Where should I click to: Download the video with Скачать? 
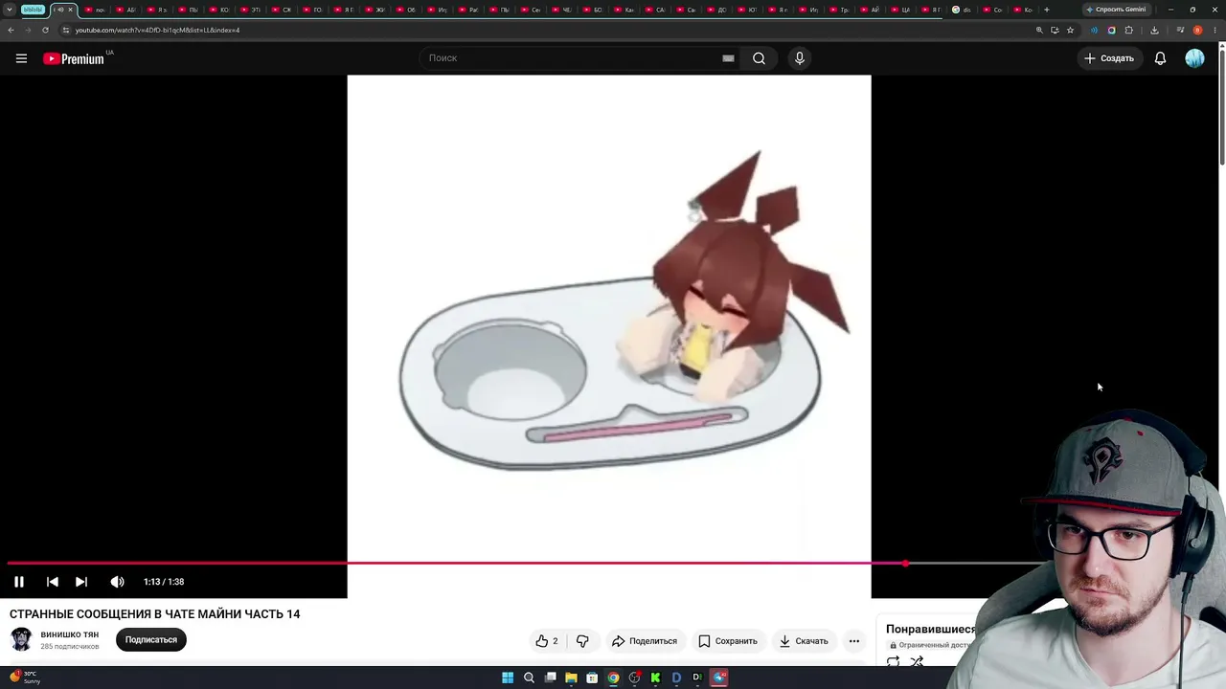804,641
